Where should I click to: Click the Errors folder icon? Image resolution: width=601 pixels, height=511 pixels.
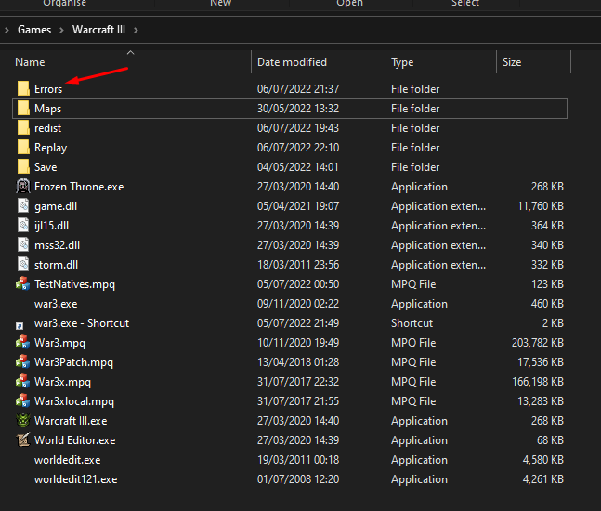(23, 89)
